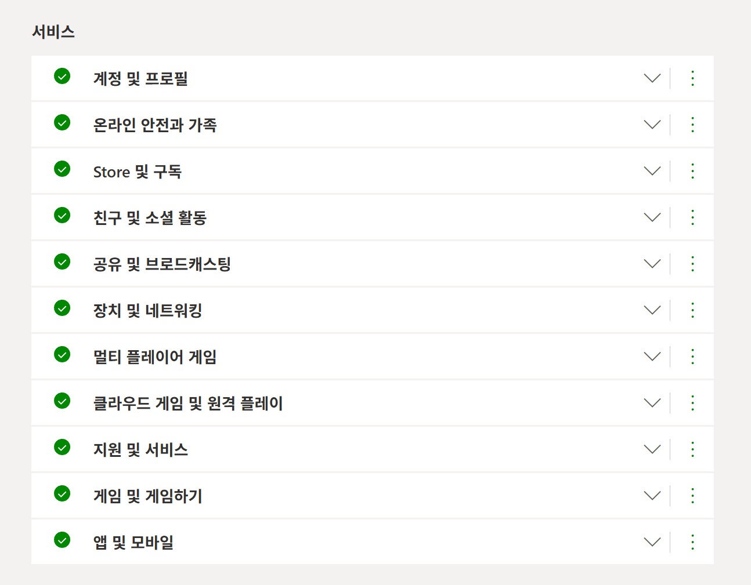This screenshot has height=585, width=751.
Task: Open the three-dot menu for 온라인 안전과 가족
Action: point(692,125)
